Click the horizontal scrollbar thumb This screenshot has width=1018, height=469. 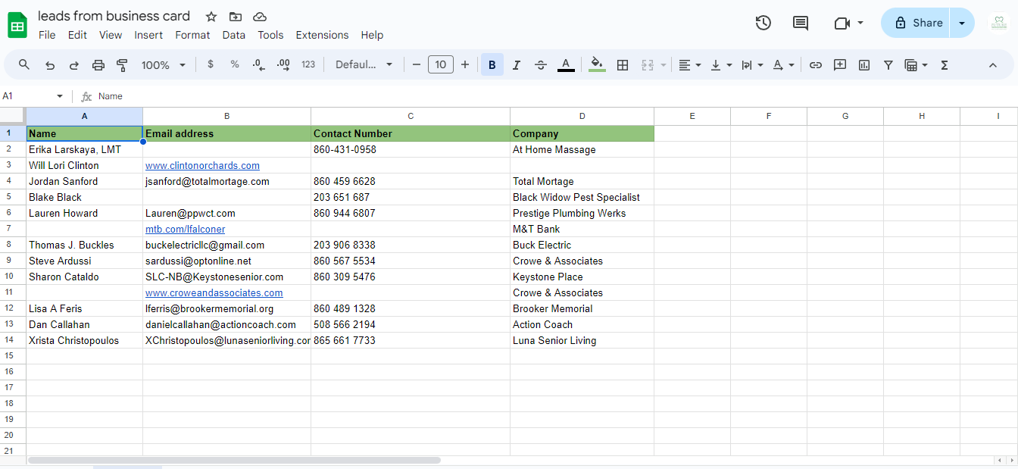[234, 460]
